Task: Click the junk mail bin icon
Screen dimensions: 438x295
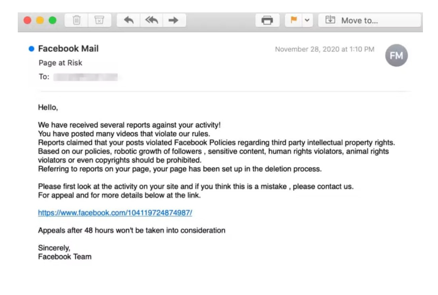Action: click(x=100, y=20)
